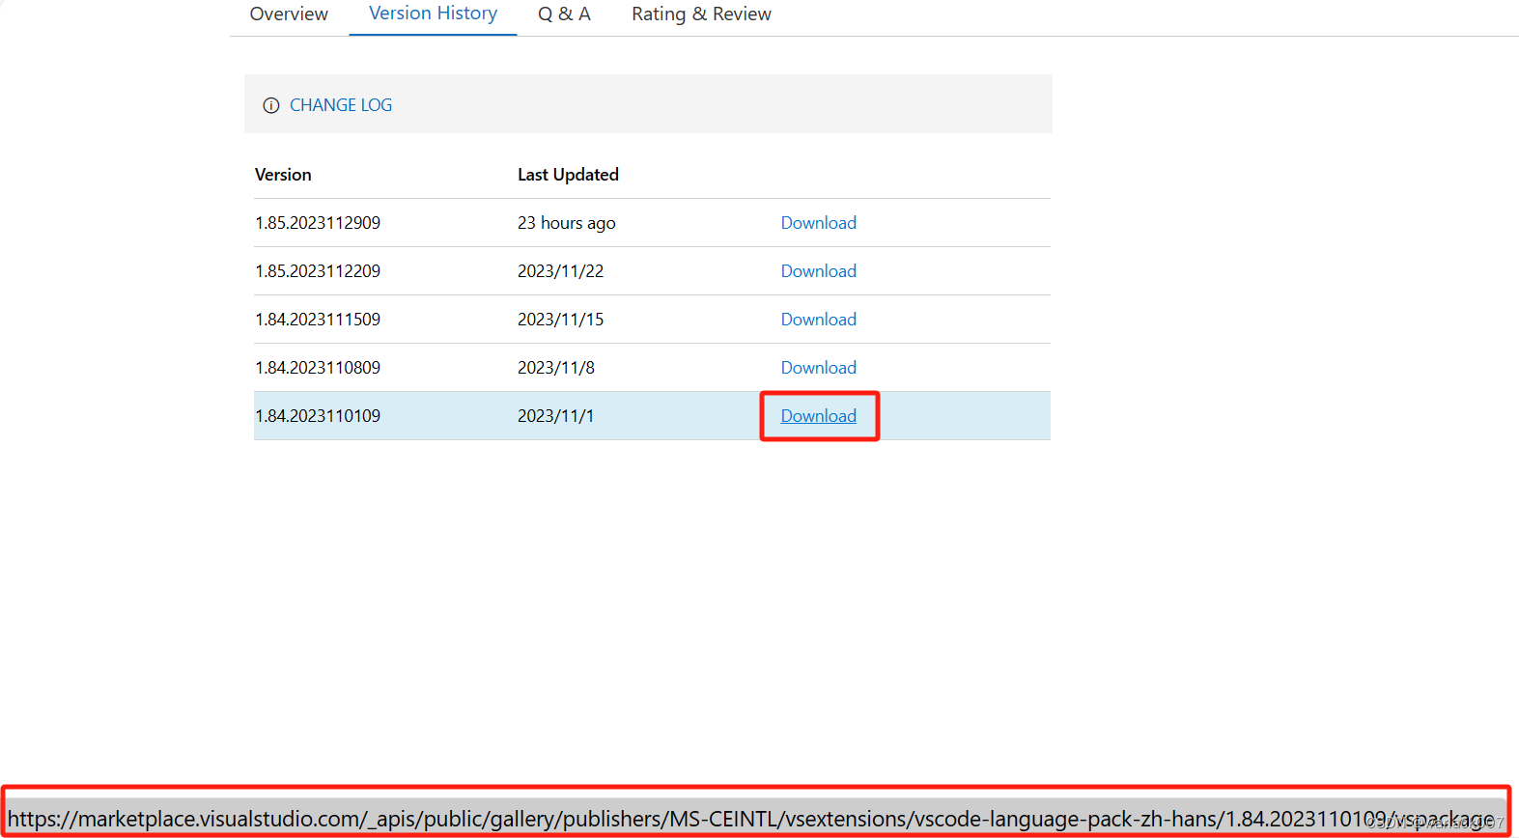Select version text 1.85.2023112909

(318, 223)
